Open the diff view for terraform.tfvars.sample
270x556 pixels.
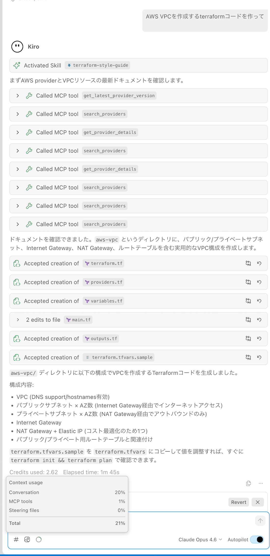coord(248,357)
